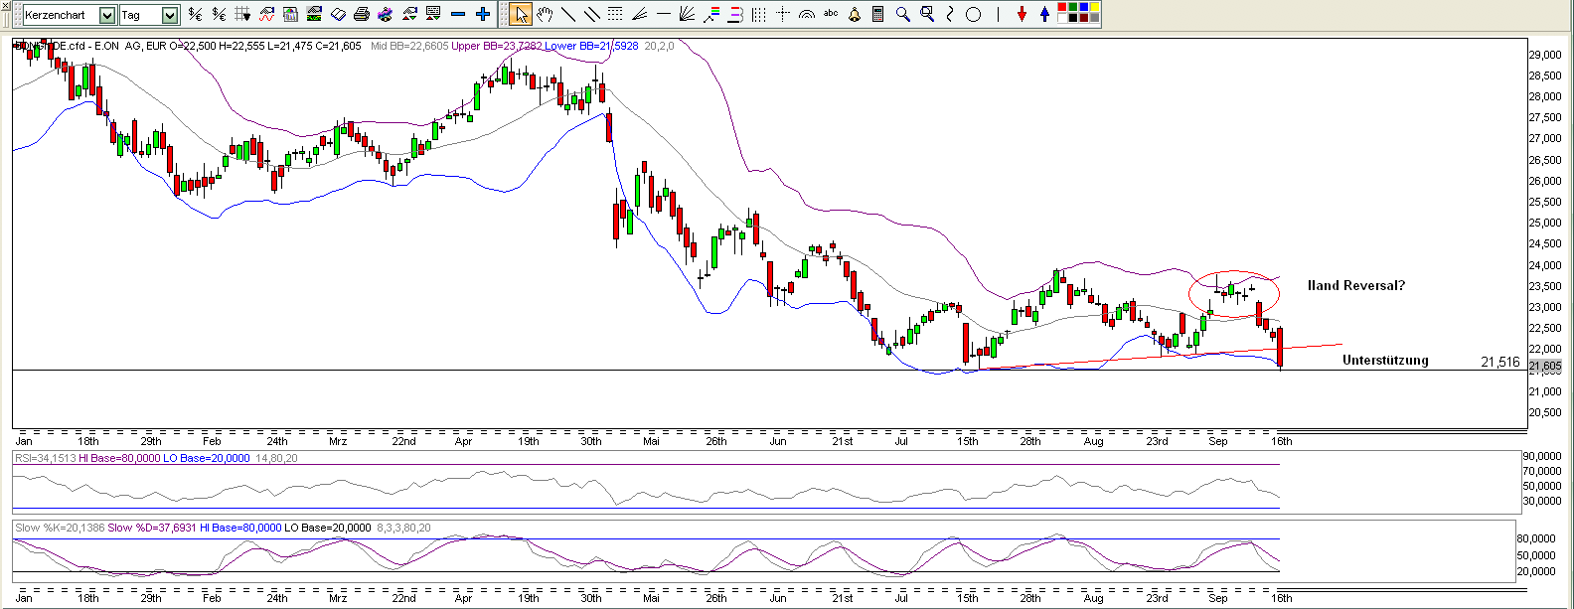Click the 21,516 support level value
The image size is (1574, 609).
(1500, 363)
